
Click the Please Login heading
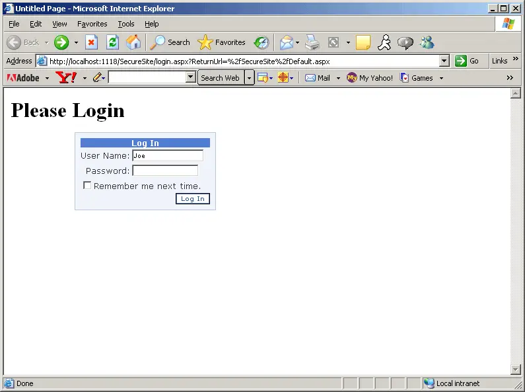click(67, 110)
